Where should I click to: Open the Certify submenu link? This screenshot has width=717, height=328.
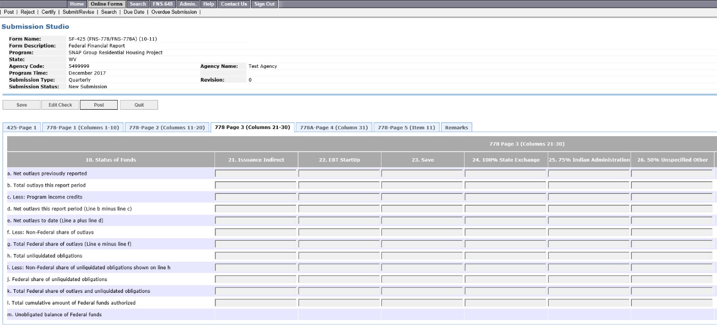pyautogui.click(x=48, y=12)
